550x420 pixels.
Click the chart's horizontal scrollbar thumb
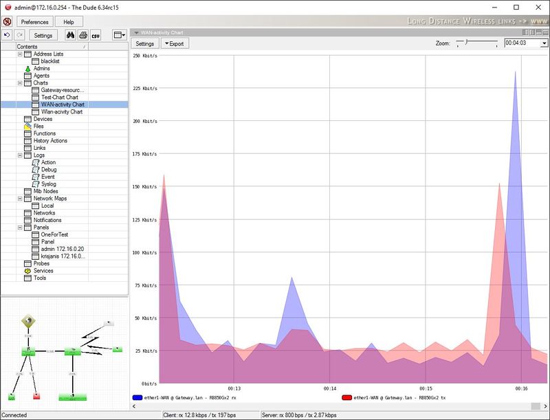coord(536,406)
